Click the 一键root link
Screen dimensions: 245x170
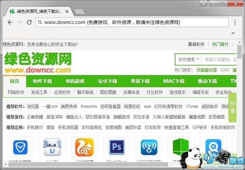click(x=50, y=106)
